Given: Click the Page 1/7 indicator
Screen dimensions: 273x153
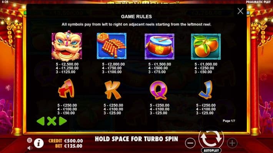Looking at the screenshot, I should (x=229, y=121).
